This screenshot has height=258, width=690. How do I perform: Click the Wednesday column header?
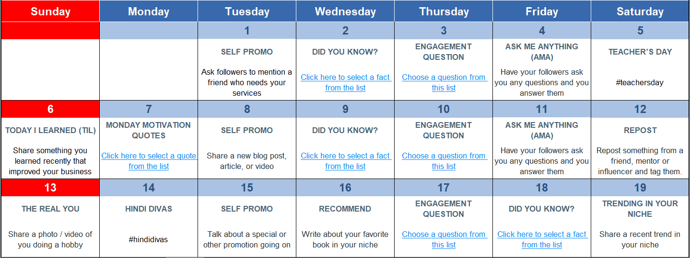click(x=345, y=11)
